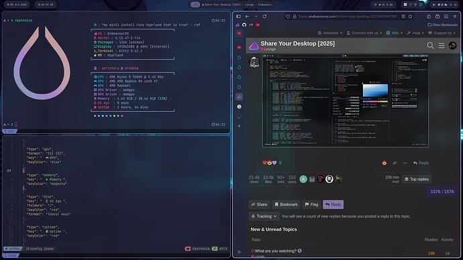463x260 pixels.
Task: Open the Gmail bookmark icon
Action: tap(251, 25)
